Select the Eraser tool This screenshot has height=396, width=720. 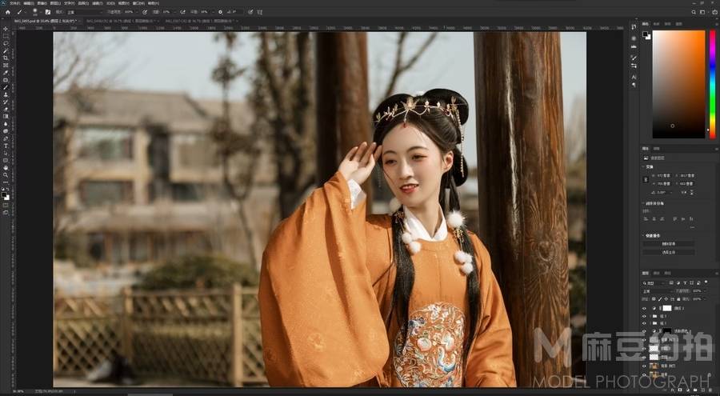point(6,110)
